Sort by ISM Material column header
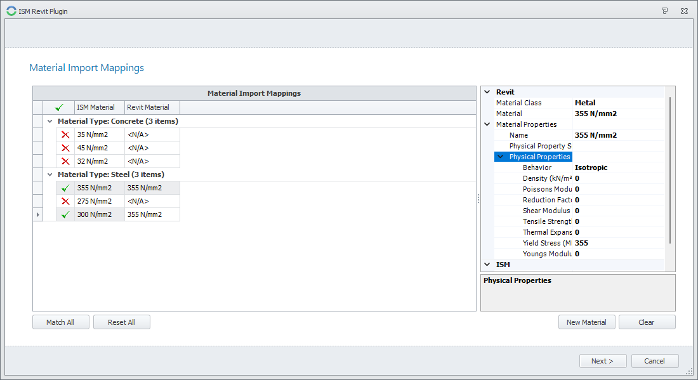698x380 pixels. (99, 107)
